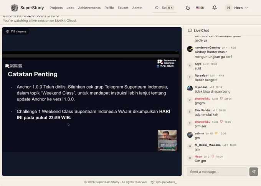
Task: Click the presenter webcam thumbnail
Action: (x=167, y=140)
